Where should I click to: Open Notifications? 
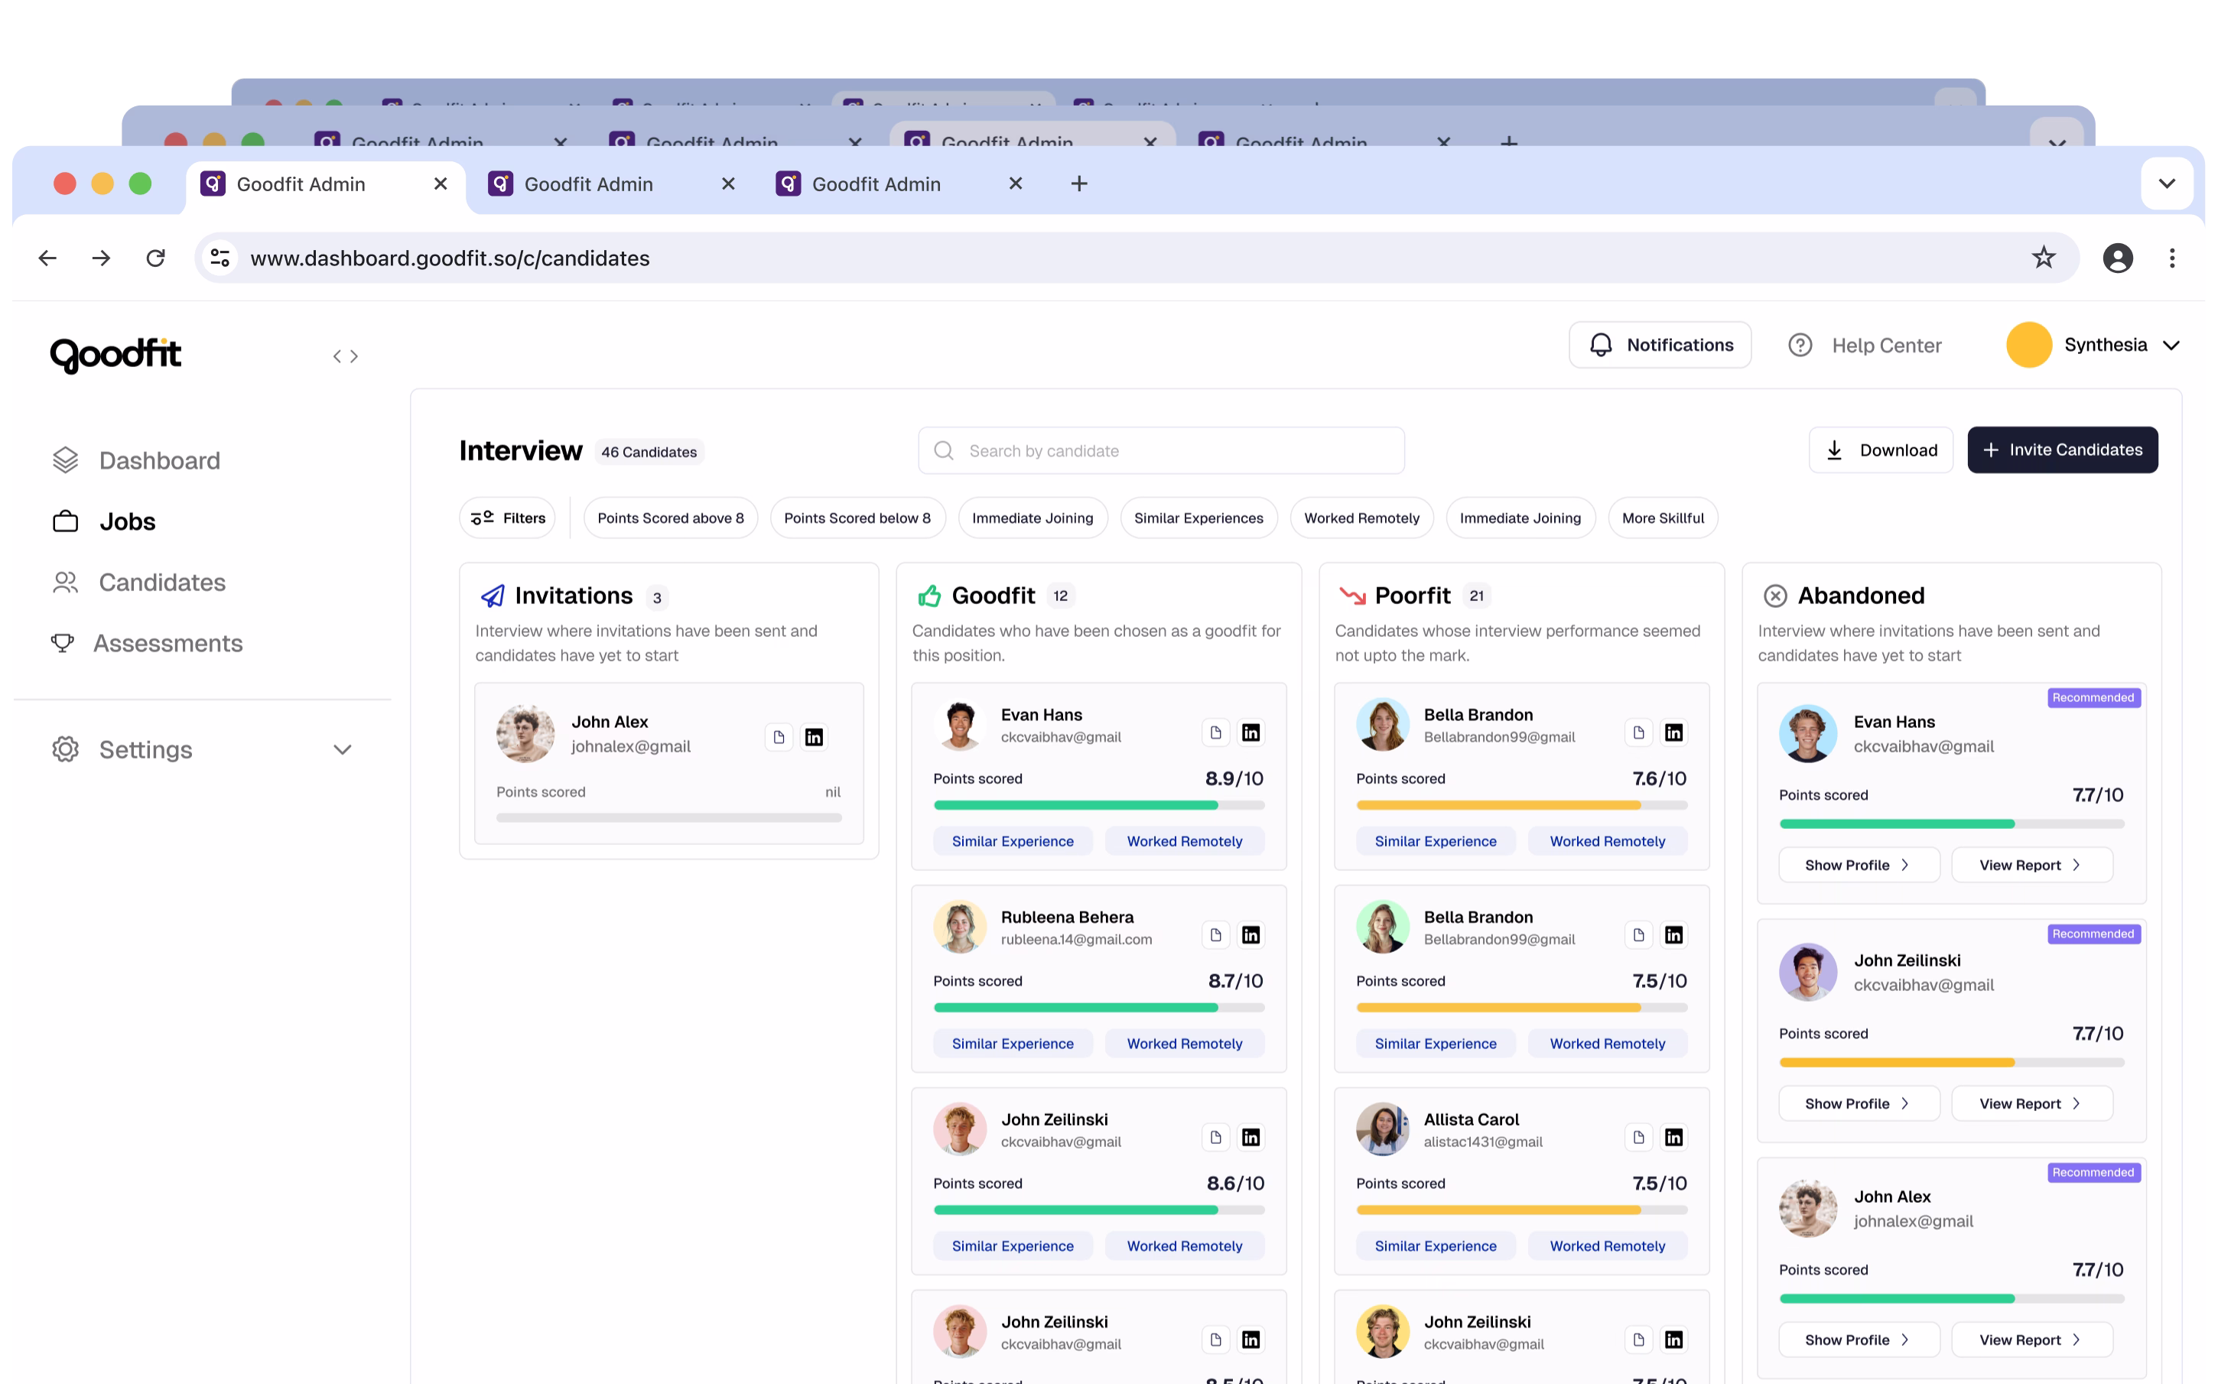click(1660, 345)
